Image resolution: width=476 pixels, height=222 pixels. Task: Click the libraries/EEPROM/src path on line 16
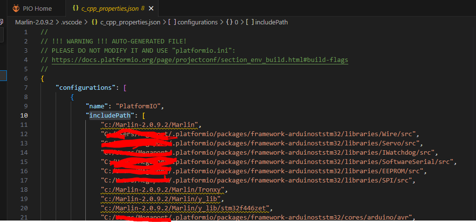262,171
